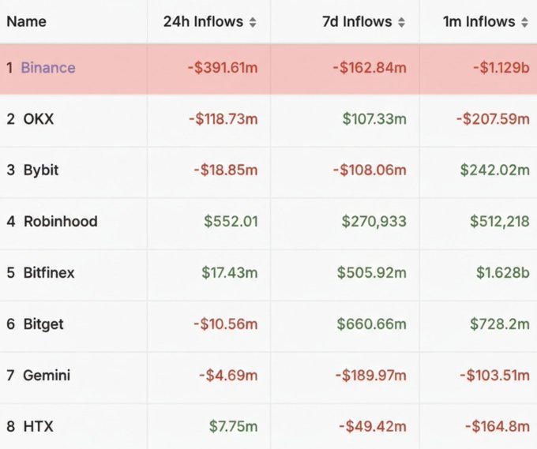Select the OKX row name
The width and height of the screenshot is (537, 449).
pos(39,119)
